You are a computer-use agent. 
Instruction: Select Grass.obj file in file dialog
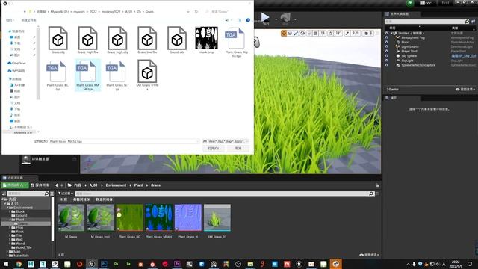pos(58,40)
